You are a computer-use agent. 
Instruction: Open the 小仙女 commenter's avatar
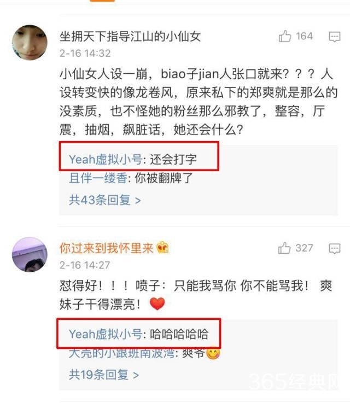point(30,43)
